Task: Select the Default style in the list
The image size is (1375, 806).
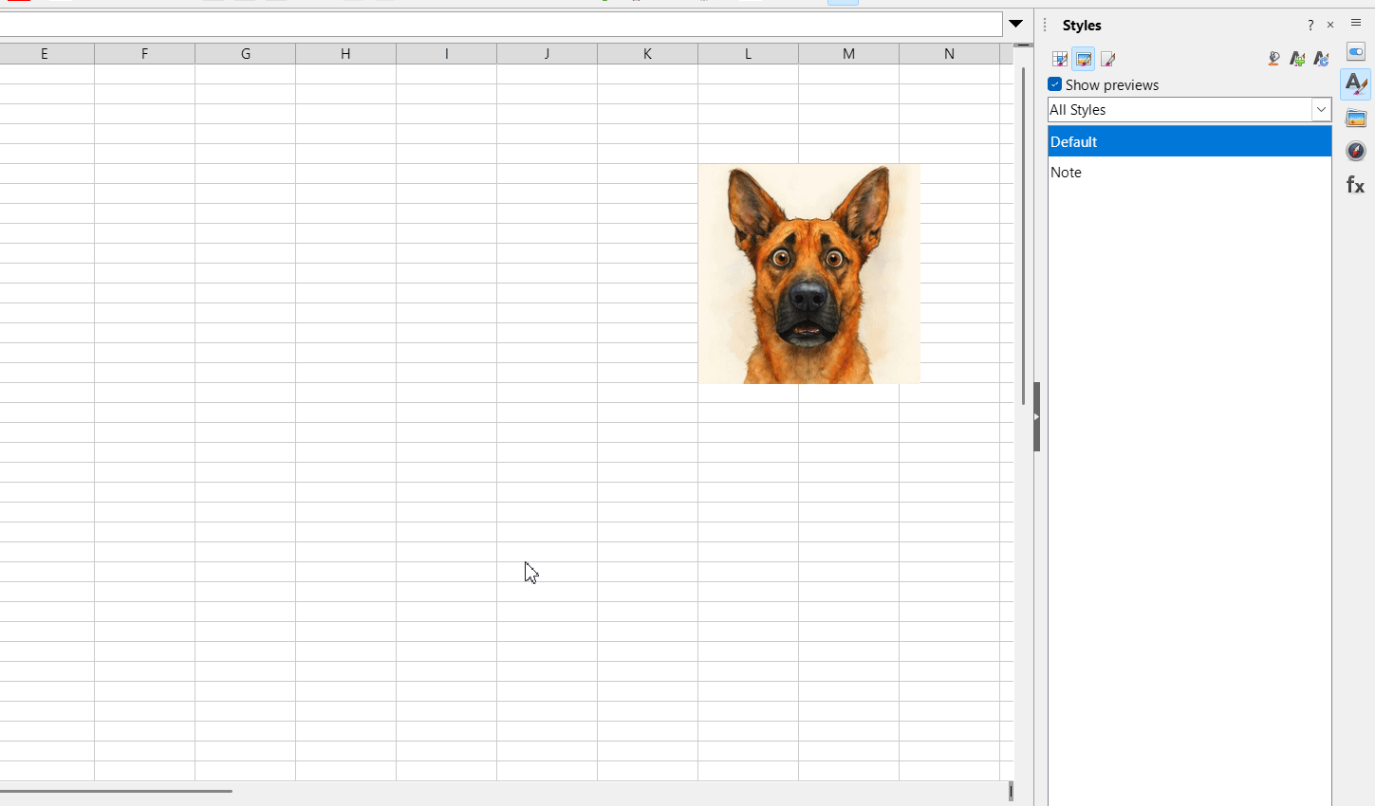Action: coord(1189,142)
